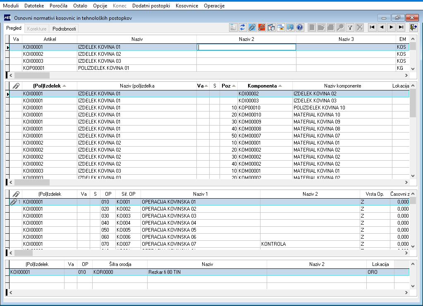This screenshot has height=306, width=423.
Task: Open the Dodatni postopki menu
Action: click(151, 6)
